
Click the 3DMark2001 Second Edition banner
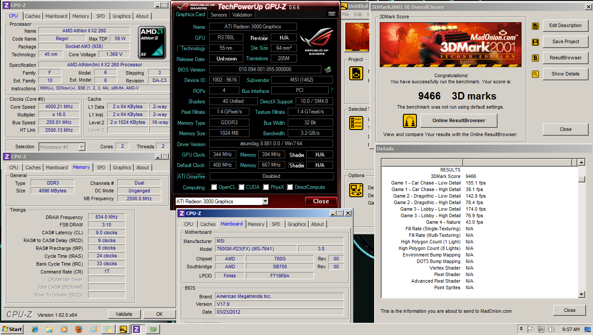pos(451,44)
